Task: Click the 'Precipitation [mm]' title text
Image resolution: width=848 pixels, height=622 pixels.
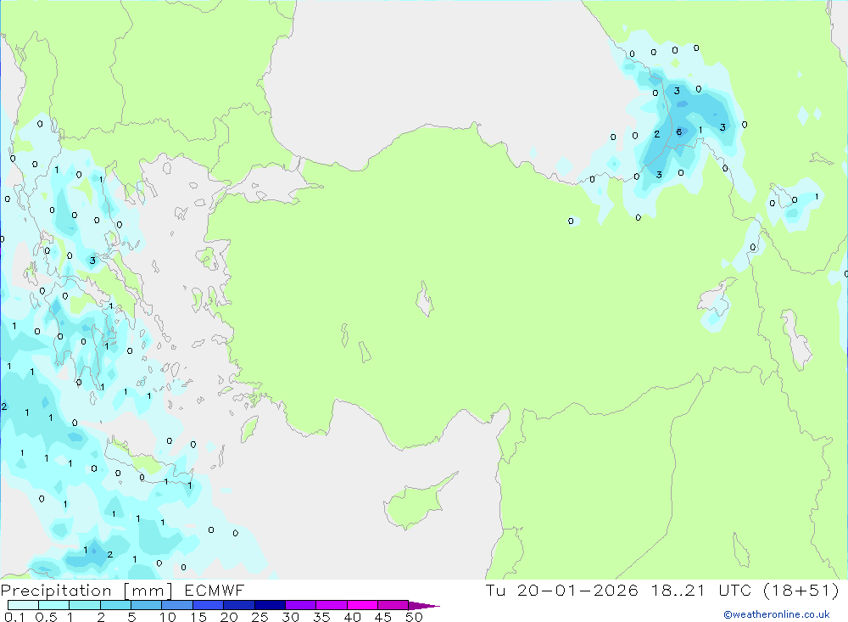Action: 86,591
